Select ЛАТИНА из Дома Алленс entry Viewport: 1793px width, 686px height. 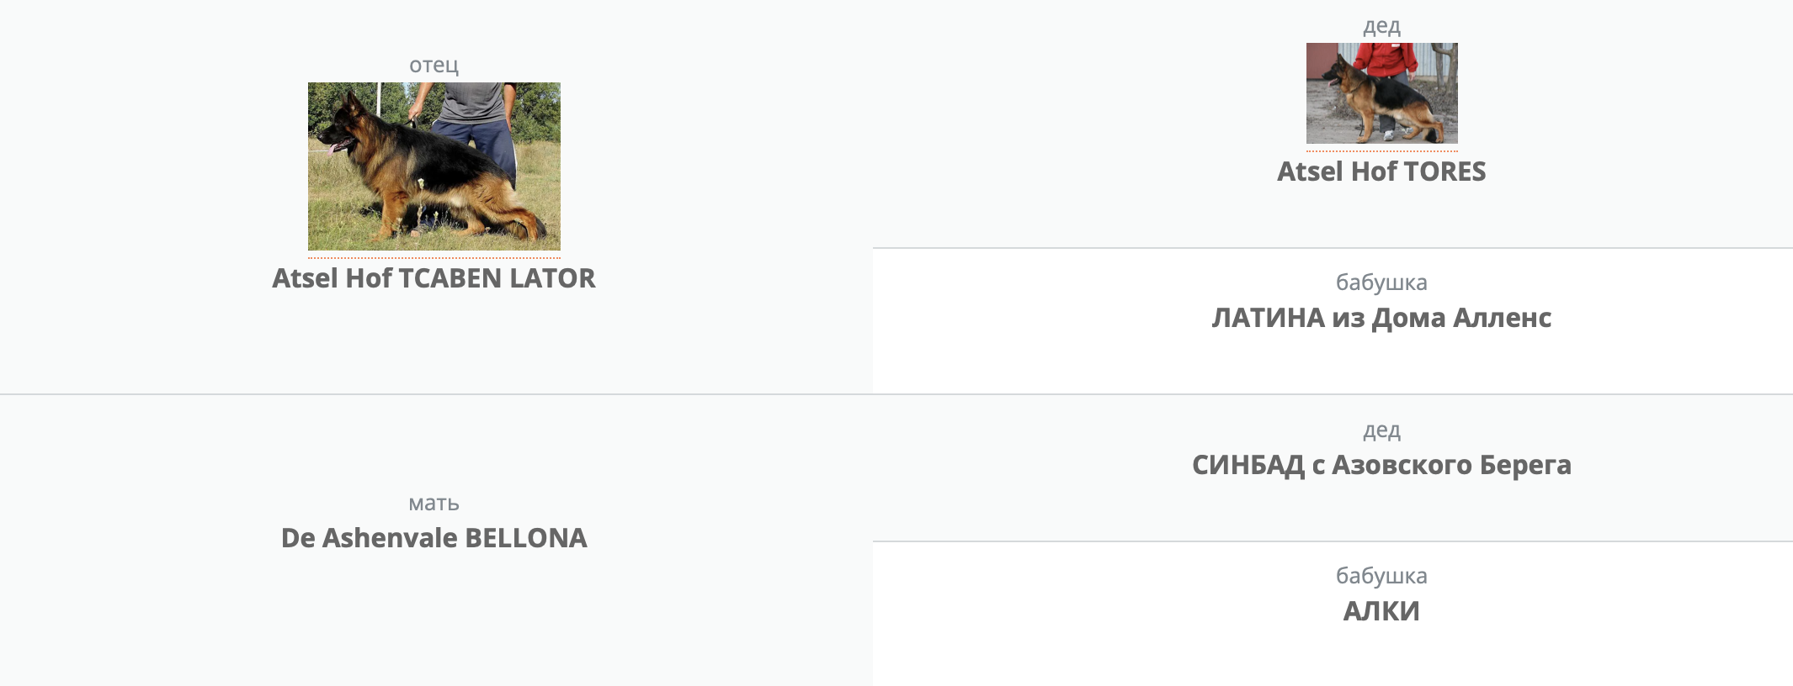point(1381,318)
